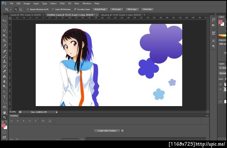Select the Dodge tool

[x=4, y=86]
